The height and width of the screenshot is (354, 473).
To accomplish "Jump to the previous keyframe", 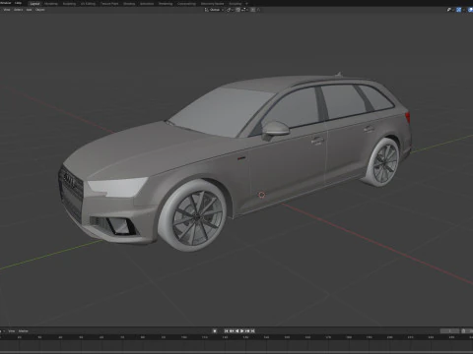I will click(x=232, y=331).
